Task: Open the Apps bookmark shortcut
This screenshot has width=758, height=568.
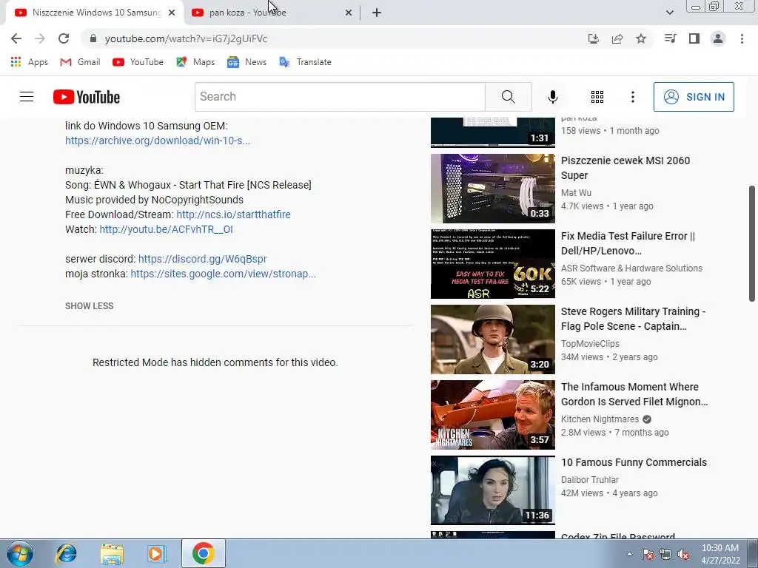Action: (29, 62)
